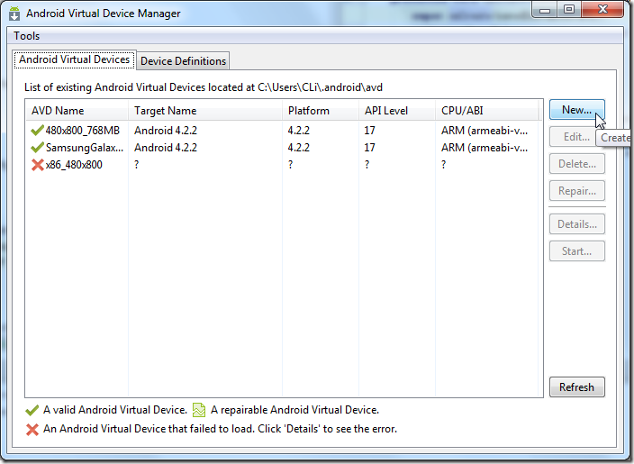Click the Details... button
The height and width of the screenshot is (464, 634).
[x=577, y=224]
